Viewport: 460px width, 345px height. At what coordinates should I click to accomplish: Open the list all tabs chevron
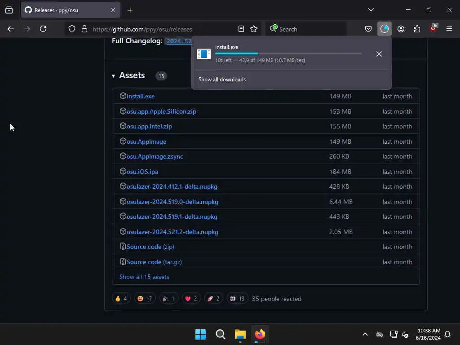pyautogui.click(x=371, y=10)
